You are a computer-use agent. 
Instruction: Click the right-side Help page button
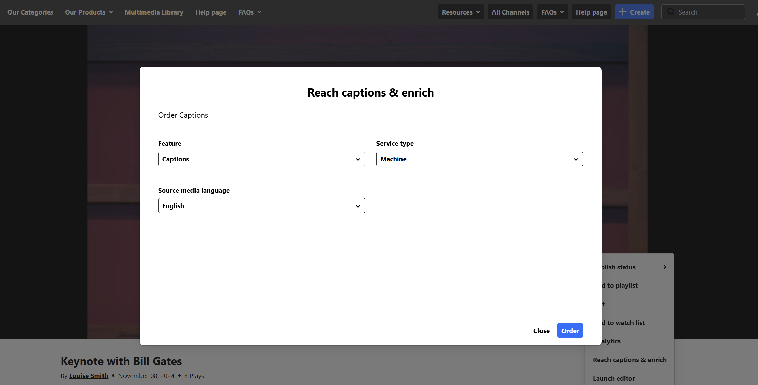[591, 12]
